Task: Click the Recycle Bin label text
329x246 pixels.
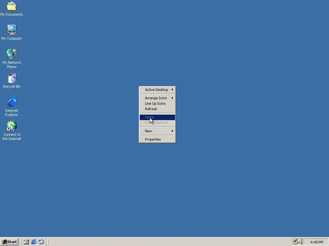Action: click(12, 86)
